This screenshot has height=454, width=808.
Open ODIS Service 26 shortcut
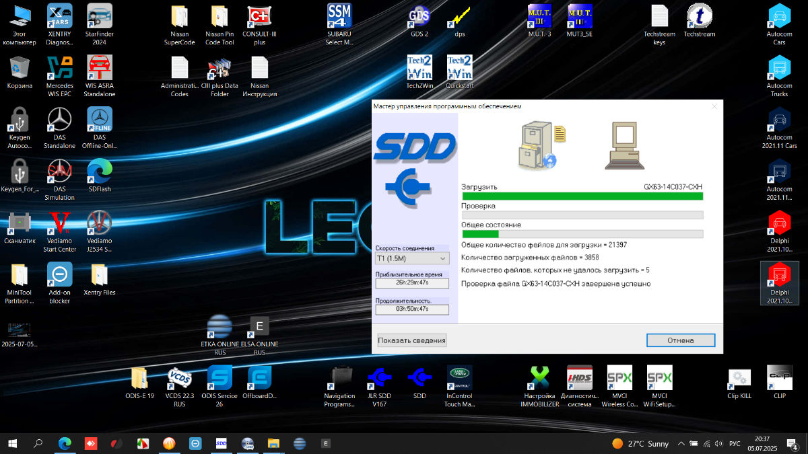220,386
